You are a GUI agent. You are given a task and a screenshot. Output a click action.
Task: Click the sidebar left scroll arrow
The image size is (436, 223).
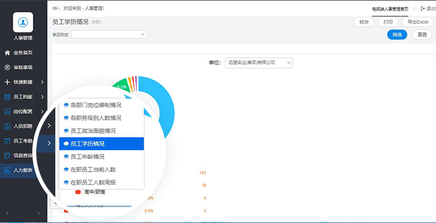point(7,214)
